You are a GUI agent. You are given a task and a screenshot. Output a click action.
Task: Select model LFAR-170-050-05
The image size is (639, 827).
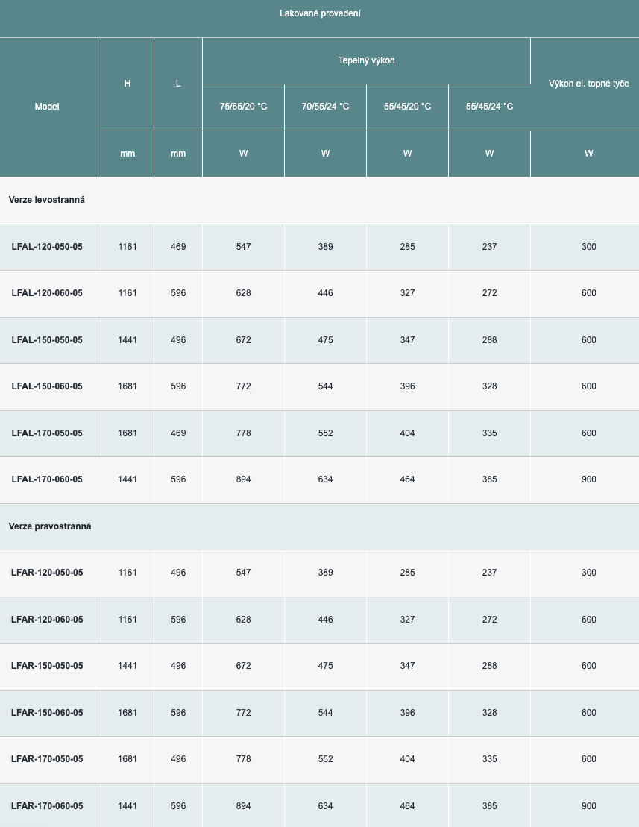47,759
